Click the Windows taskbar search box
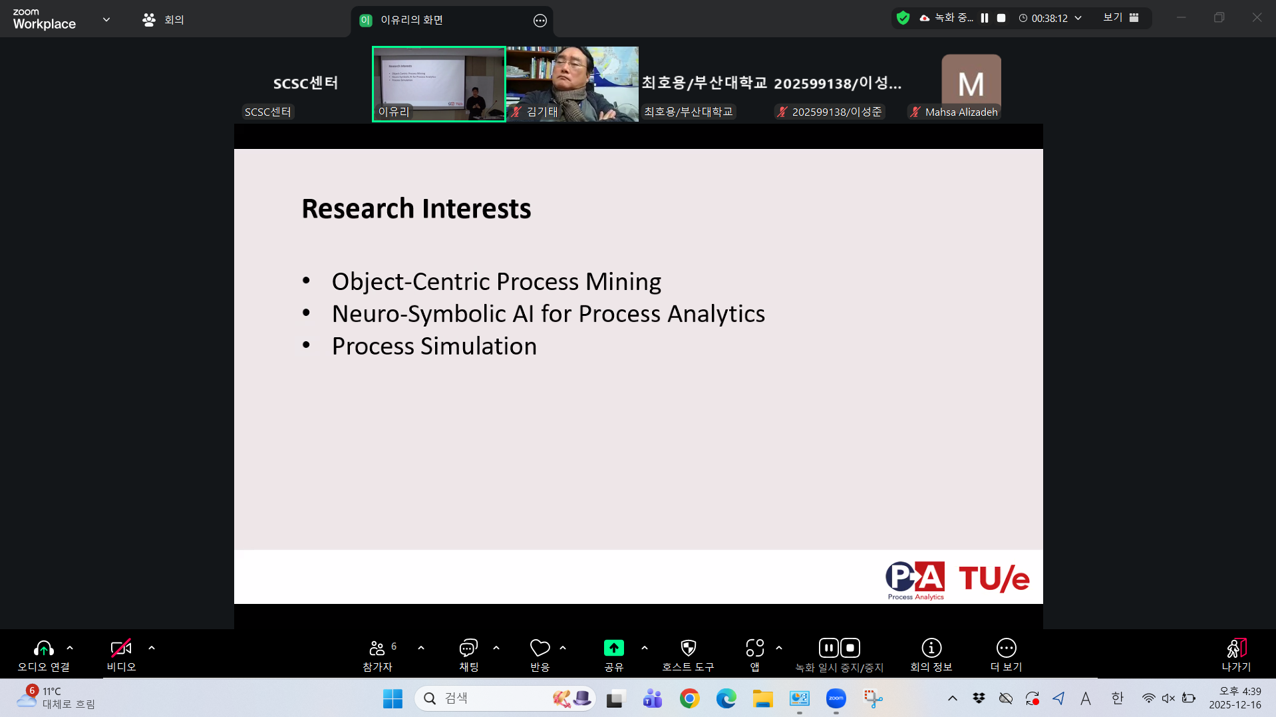Viewport: 1276px width, 717px height. point(492,698)
